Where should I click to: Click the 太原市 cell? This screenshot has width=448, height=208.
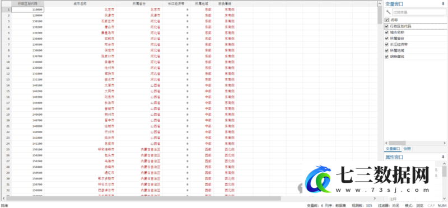coord(80,86)
